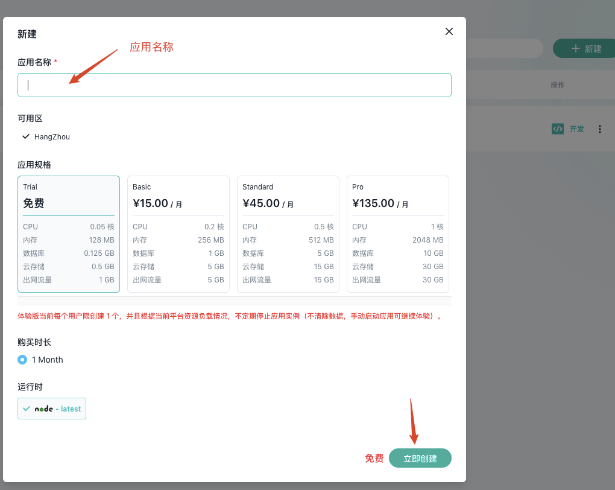The image size is (615, 490).
Task: Click the checkmark icon in the runtime chip
Action: click(27, 409)
